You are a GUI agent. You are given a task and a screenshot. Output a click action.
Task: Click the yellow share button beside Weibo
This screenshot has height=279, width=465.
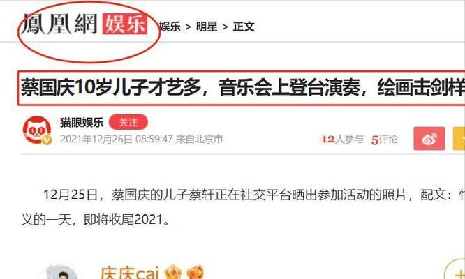tap(459, 138)
